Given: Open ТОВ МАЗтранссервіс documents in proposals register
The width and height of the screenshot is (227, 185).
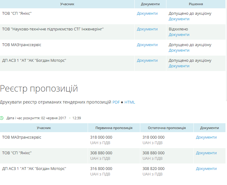Looking at the screenshot, I should [206, 137].
